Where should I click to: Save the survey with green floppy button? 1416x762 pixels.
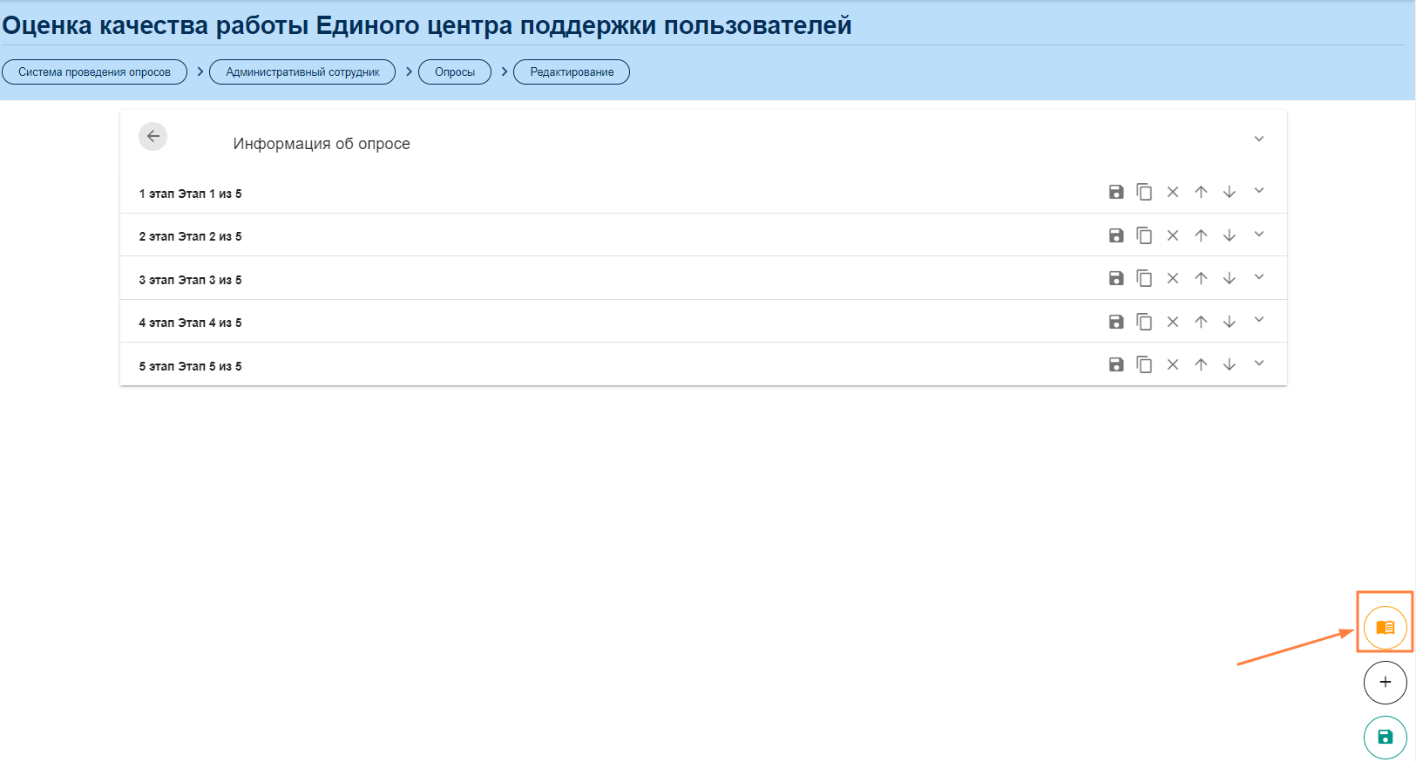click(1385, 737)
